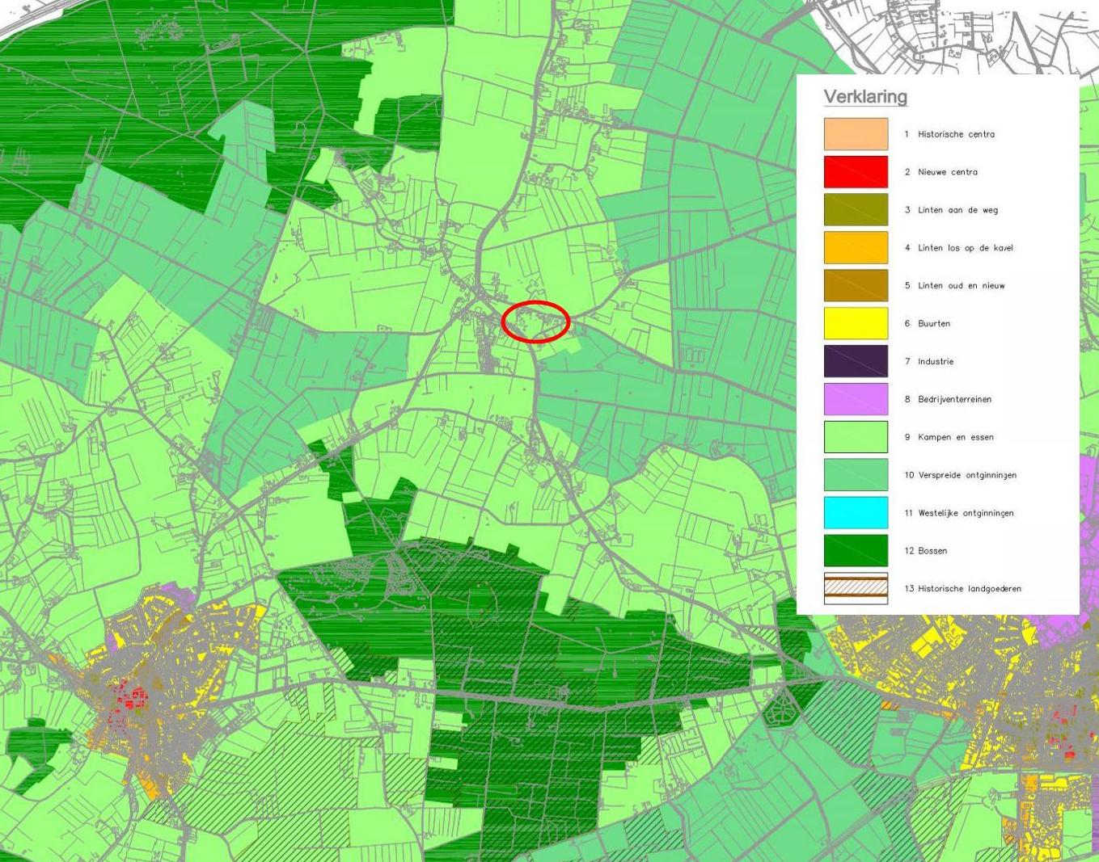Click the '10 Verspreide ontginningen' label
Viewport: 1099px width, 862px height.
coord(960,475)
